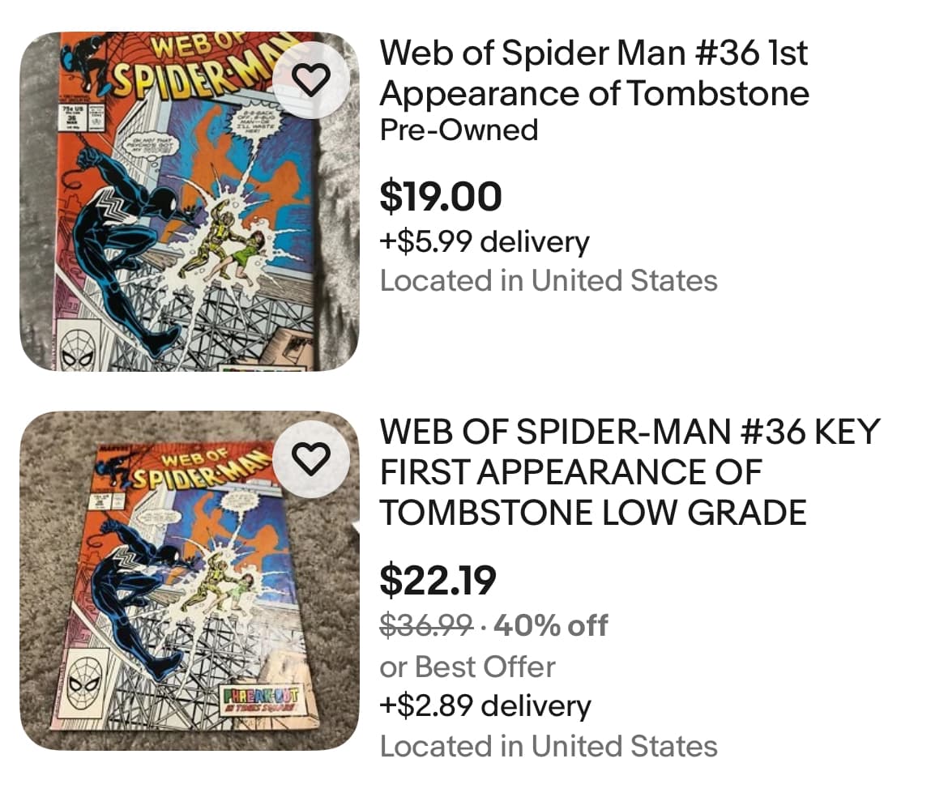Viewport: 948px width, 797px height.
Task: Tap the crossed-out $36.99 original price
Action: (x=426, y=625)
